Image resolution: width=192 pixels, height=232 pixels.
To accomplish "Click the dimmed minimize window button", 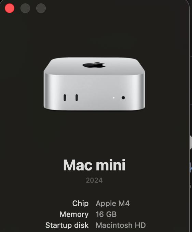I will pos(25,8).
